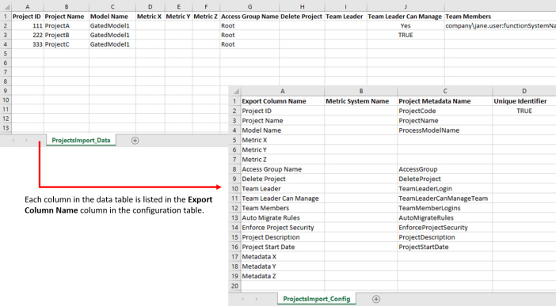This screenshot has height=306, width=556.
Task: Click the ProjectStartDate cell
Action: coord(445,247)
